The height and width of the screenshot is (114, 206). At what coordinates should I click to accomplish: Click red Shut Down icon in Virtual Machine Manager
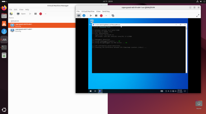[x=41, y=14]
